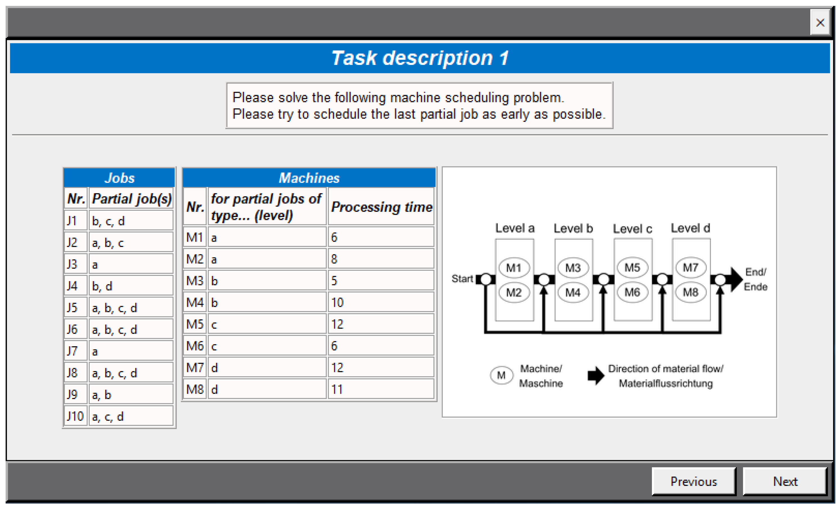Select the M3 machine oval in diagram
The image size is (839, 512).
[x=573, y=268]
